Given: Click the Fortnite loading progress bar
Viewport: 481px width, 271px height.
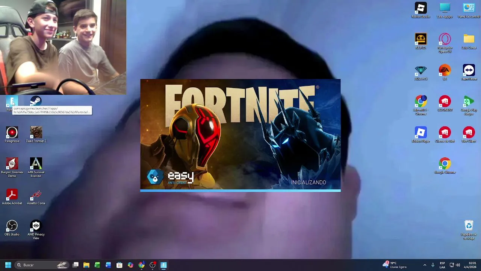Looking at the screenshot, I should (x=240, y=191).
